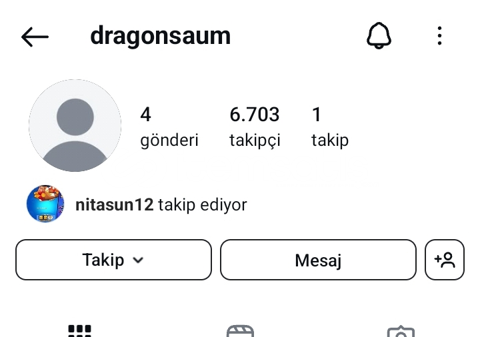Open nitasun12's profile avatar
The height and width of the screenshot is (337, 480).
click(45, 204)
